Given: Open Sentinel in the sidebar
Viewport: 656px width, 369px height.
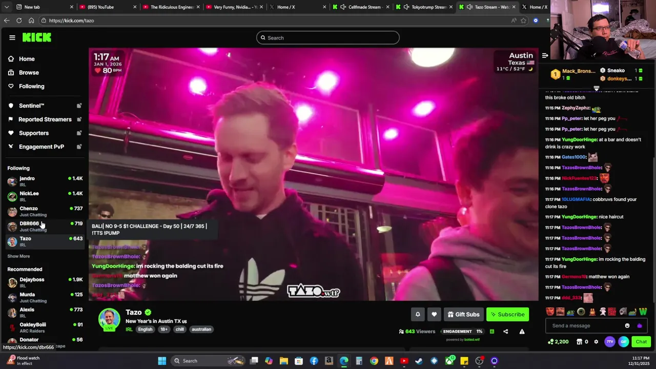Looking at the screenshot, I should click(31, 106).
